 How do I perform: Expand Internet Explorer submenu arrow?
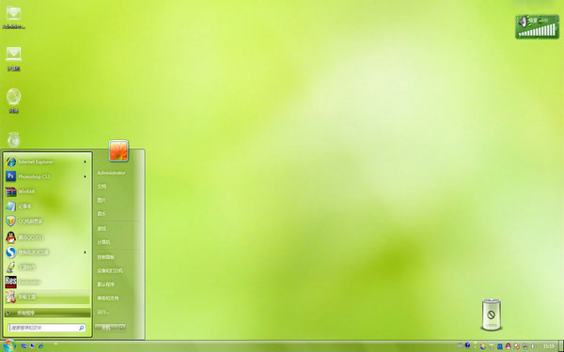(x=86, y=162)
